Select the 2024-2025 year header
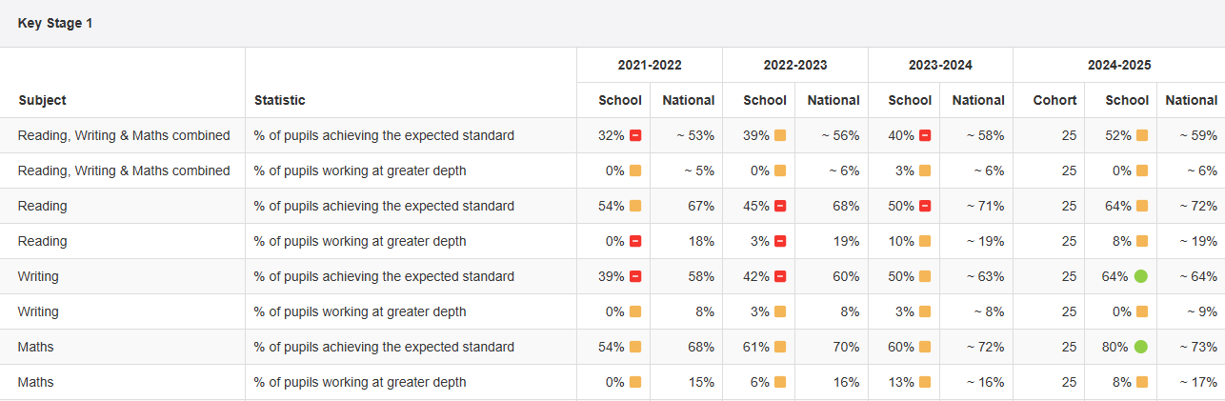1225x401 pixels. pyautogui.click(x=1119, y=66)
